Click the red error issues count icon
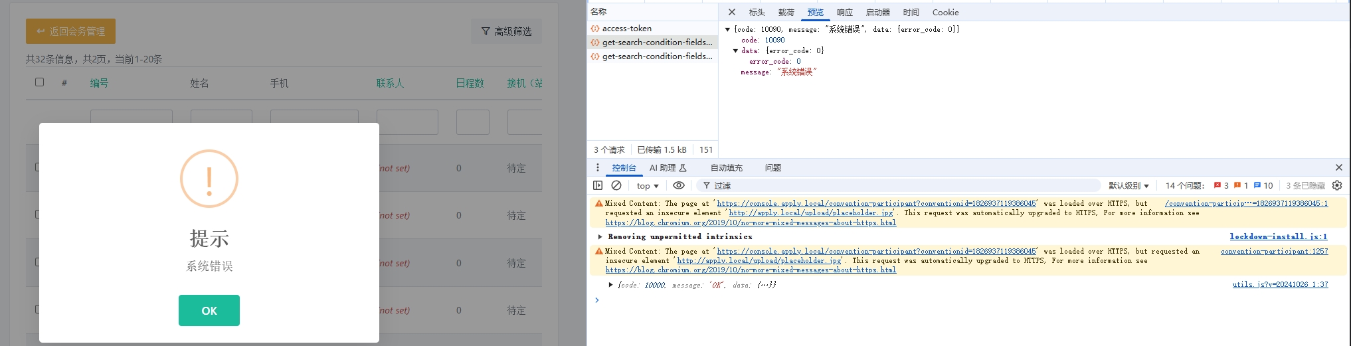 [x=1221, y=186]
